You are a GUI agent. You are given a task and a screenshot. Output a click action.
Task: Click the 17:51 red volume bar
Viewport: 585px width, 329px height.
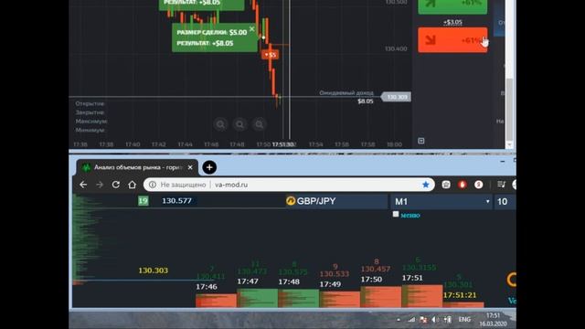pos(422,296)
